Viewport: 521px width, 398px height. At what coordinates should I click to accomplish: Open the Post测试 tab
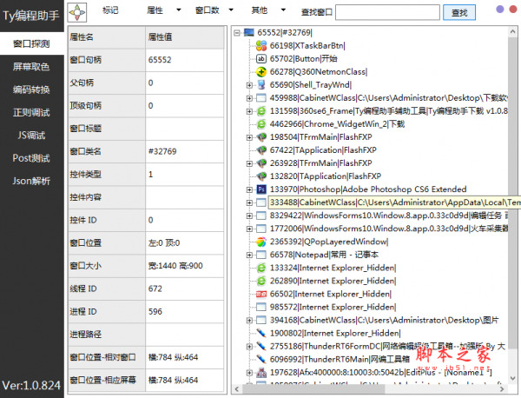(32, 158)
